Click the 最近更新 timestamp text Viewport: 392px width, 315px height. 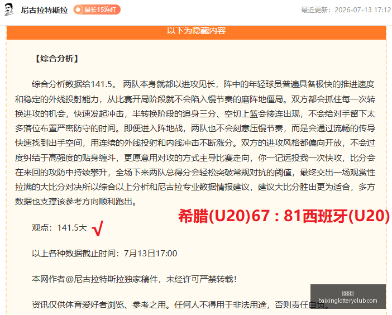click(x=346, y=9)
